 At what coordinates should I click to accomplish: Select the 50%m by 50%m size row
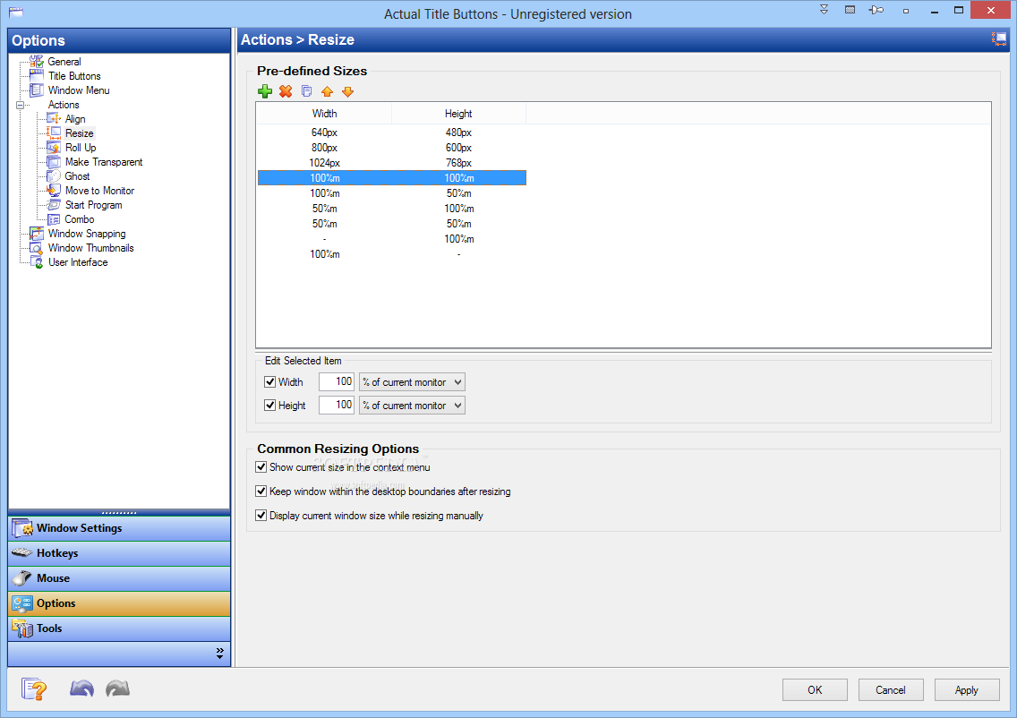(x=392, y=224)
